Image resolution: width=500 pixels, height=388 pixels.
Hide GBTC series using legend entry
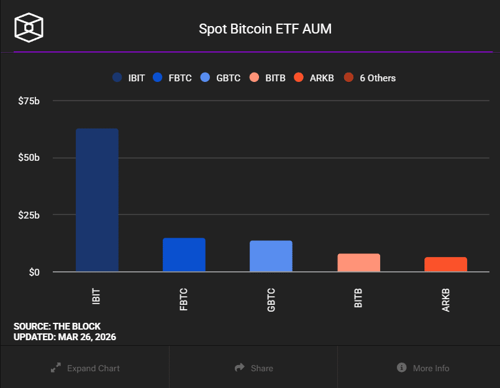click(220, 78)
